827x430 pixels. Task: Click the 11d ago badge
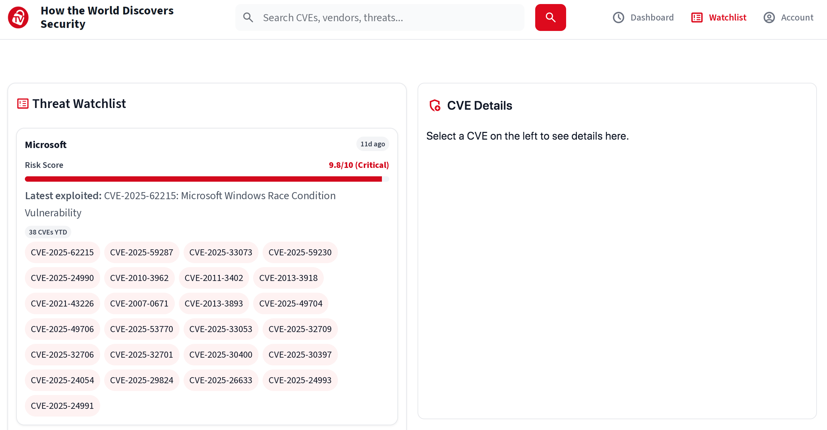pyautogui.click(x=373, y=144)
